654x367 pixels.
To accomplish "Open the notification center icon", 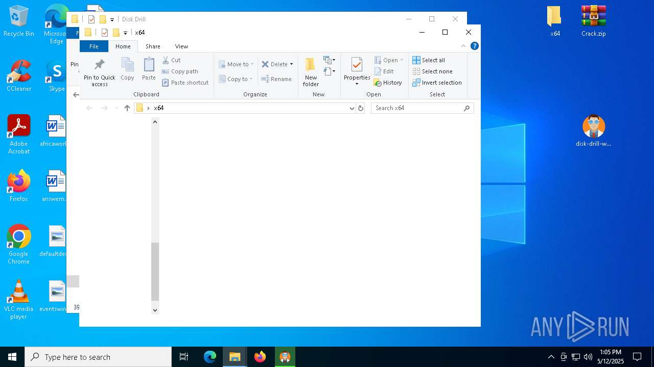I will coord(637,357).
